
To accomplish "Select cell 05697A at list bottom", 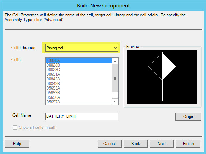I will pyautogui.click(x=79, y=102).
